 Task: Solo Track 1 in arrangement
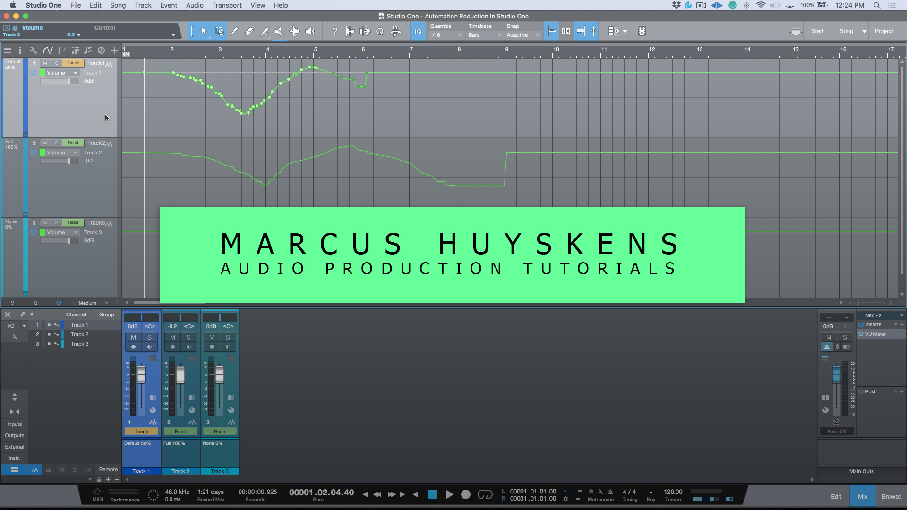point(56,63)
